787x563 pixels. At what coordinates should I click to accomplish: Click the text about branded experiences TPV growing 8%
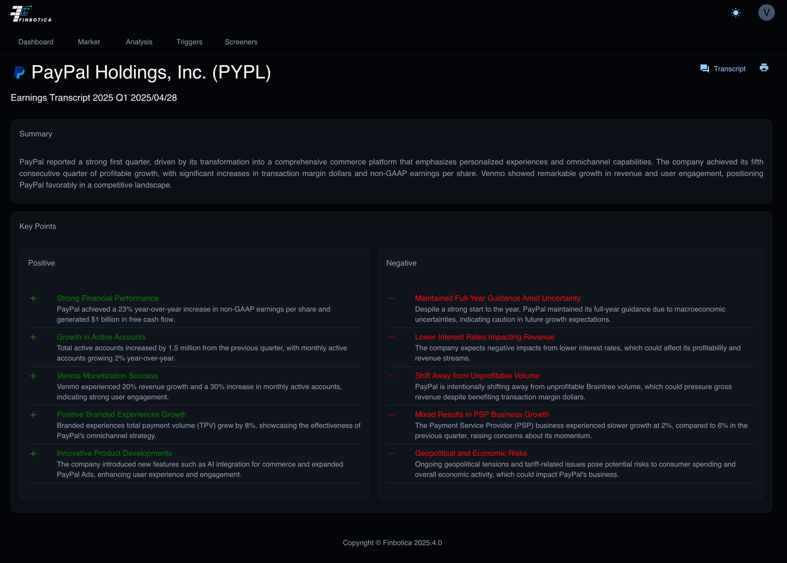(208, 430)
